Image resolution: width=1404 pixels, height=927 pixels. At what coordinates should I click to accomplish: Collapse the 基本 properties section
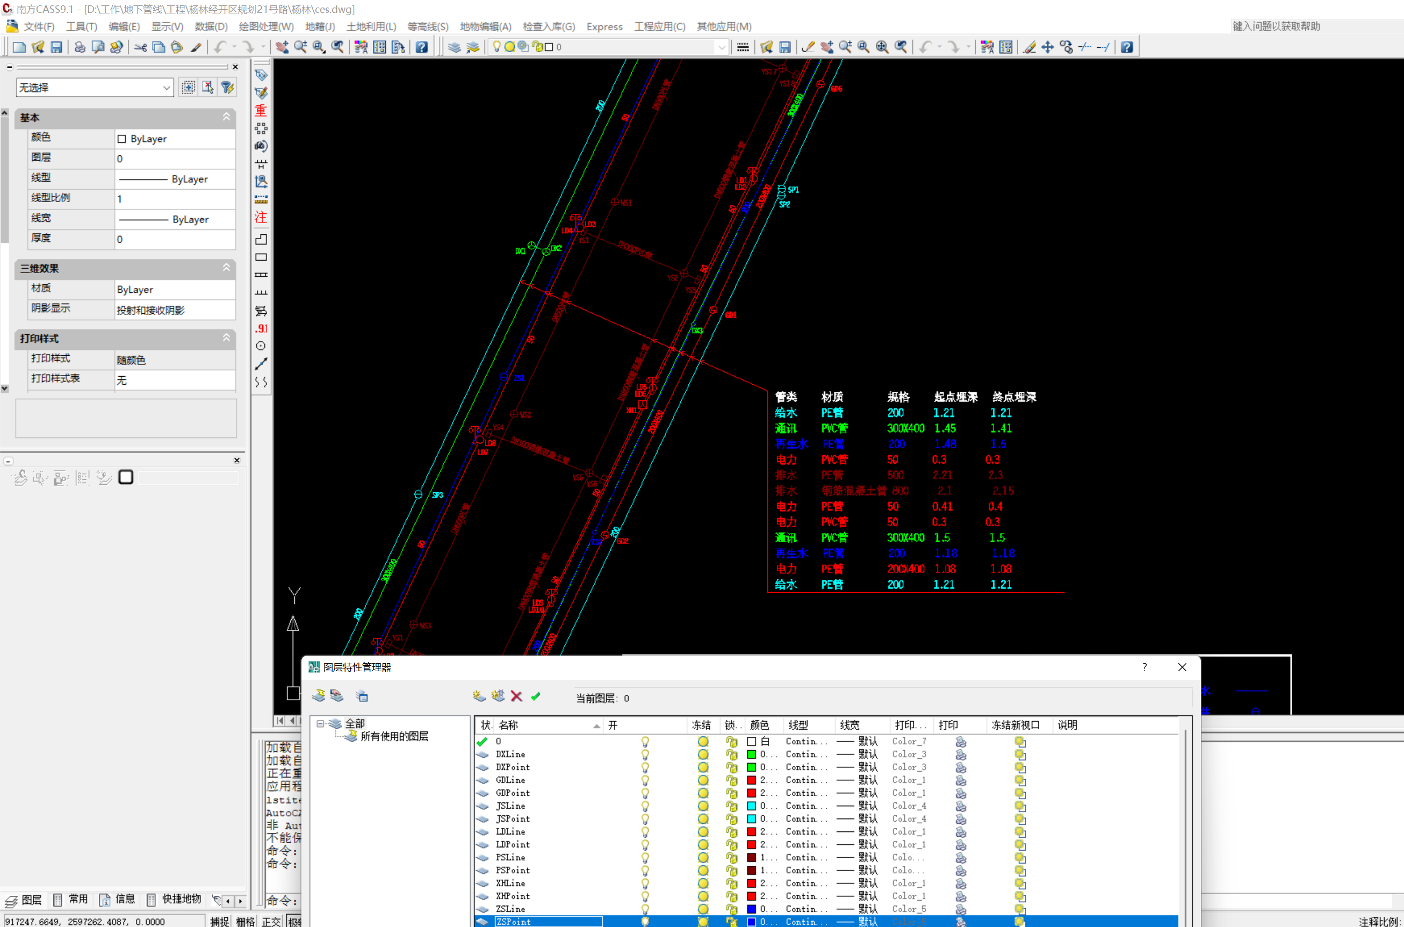click(x=226, y=117)
